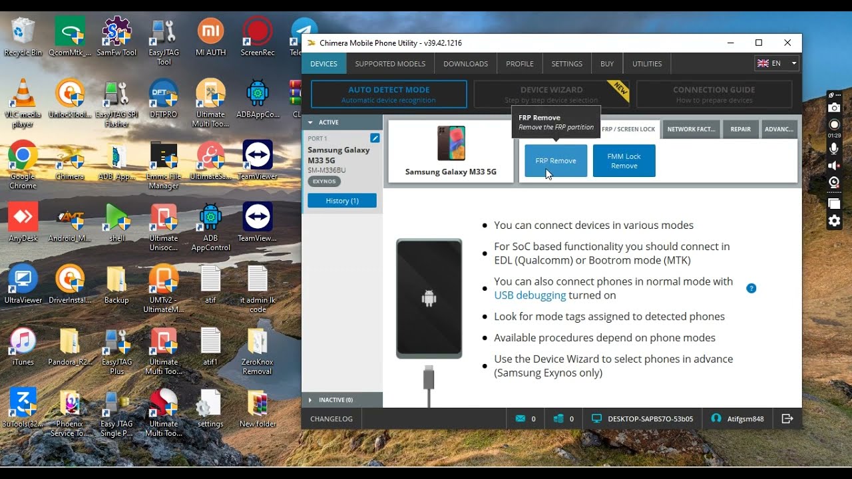Click the blue help question mark icon
852x479 pixels.
click(x=751, y=288)
